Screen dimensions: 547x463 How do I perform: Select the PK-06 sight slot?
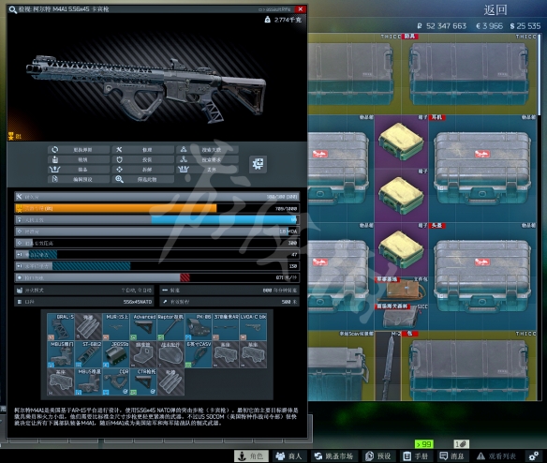[x=199, y=327]
